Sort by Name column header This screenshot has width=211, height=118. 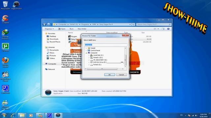[71, 33]
